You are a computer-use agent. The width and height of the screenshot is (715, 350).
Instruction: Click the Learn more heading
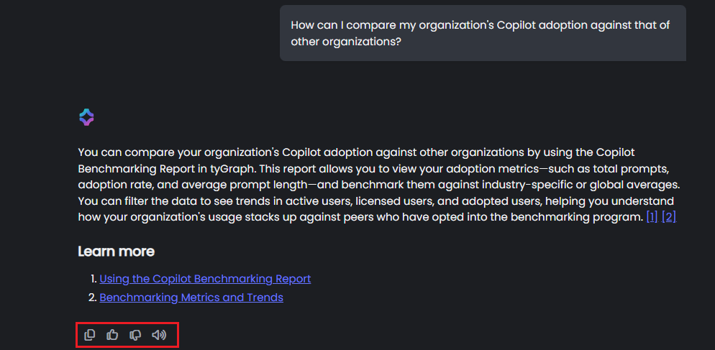116,252
